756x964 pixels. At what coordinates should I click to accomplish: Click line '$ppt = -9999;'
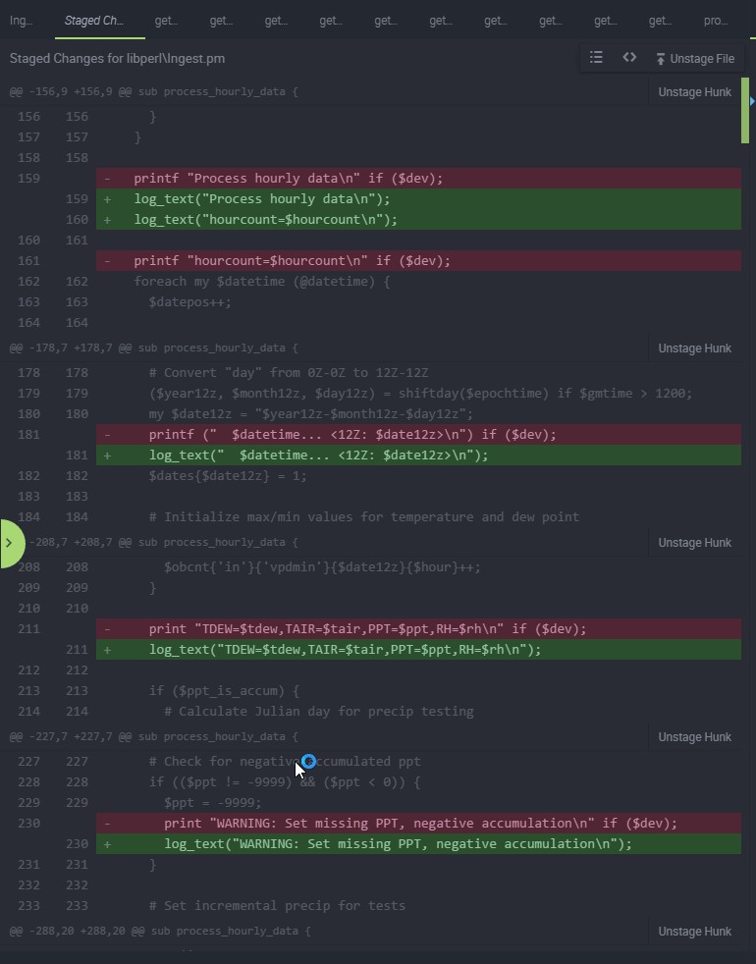pos(213,802)
